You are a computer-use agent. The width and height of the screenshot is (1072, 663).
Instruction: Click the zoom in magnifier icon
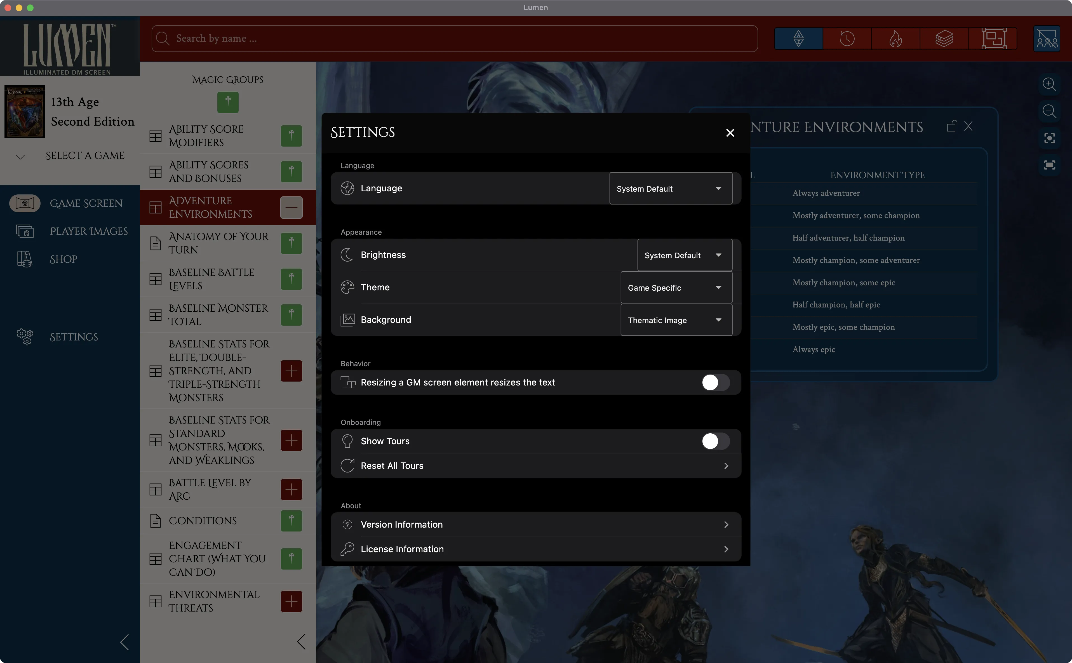[x=1049, y=84]
